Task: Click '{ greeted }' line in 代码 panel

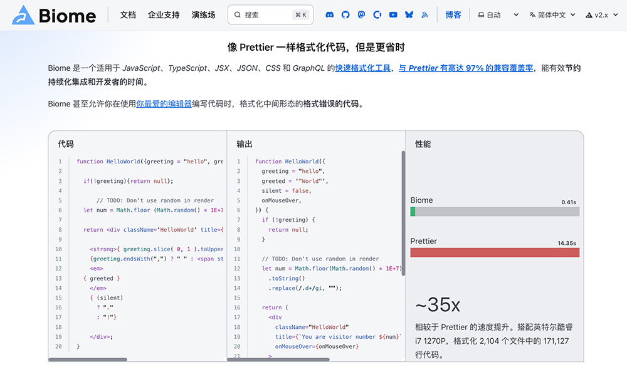Action: (102, 279)
